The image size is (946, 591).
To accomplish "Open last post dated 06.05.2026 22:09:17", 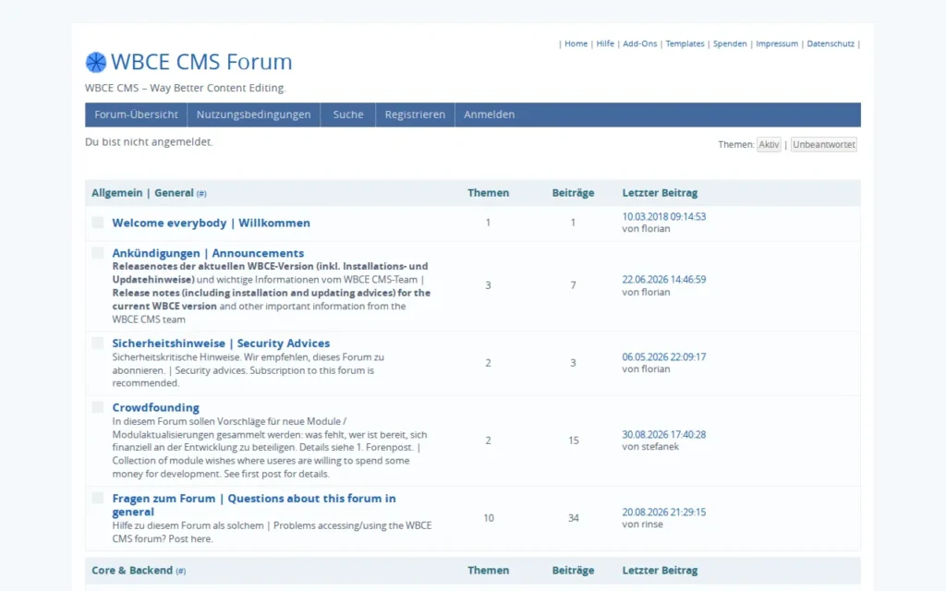I will click(x=663, y=357).
